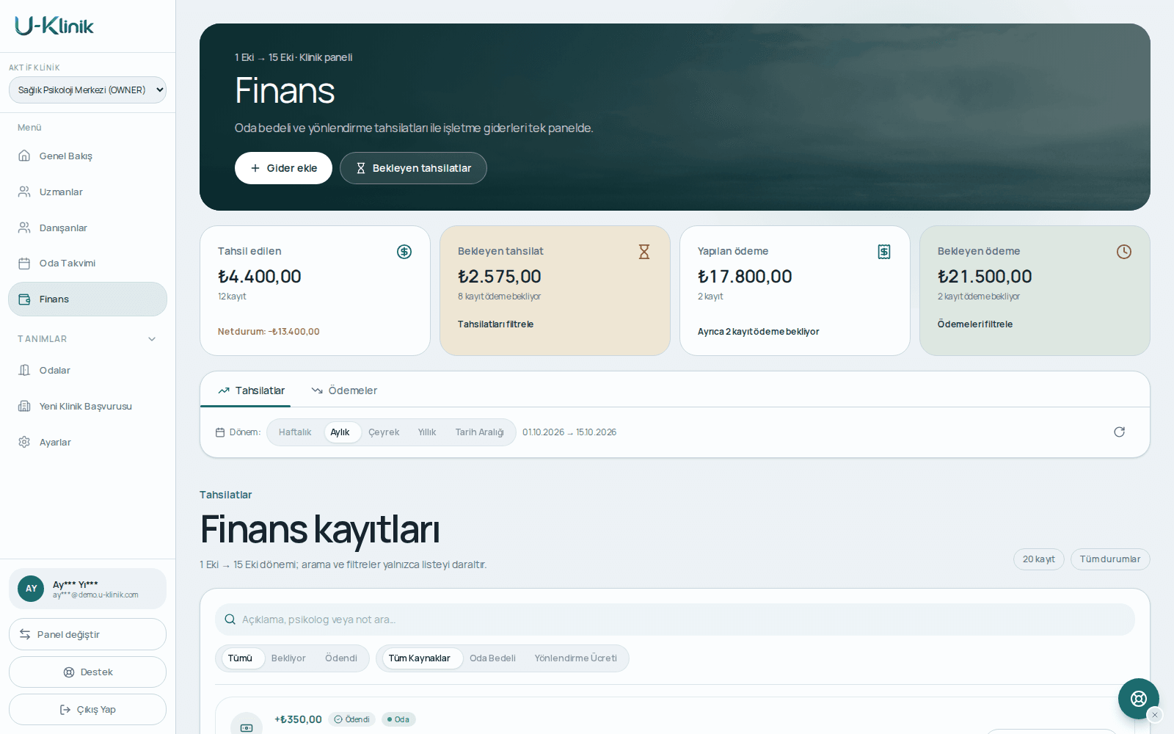Click the U-Klinik logo
Image resolution: width=1174 pixels, height=734 pixels.
(x=54, y=26)
